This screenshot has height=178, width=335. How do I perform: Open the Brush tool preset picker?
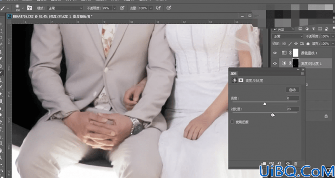click(2, 8)
